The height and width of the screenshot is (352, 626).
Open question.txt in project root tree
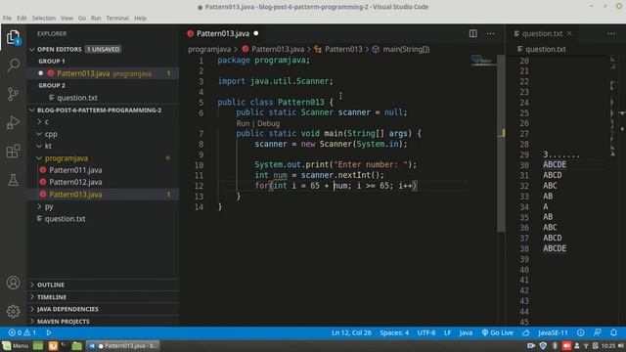[x=103, y=219]
